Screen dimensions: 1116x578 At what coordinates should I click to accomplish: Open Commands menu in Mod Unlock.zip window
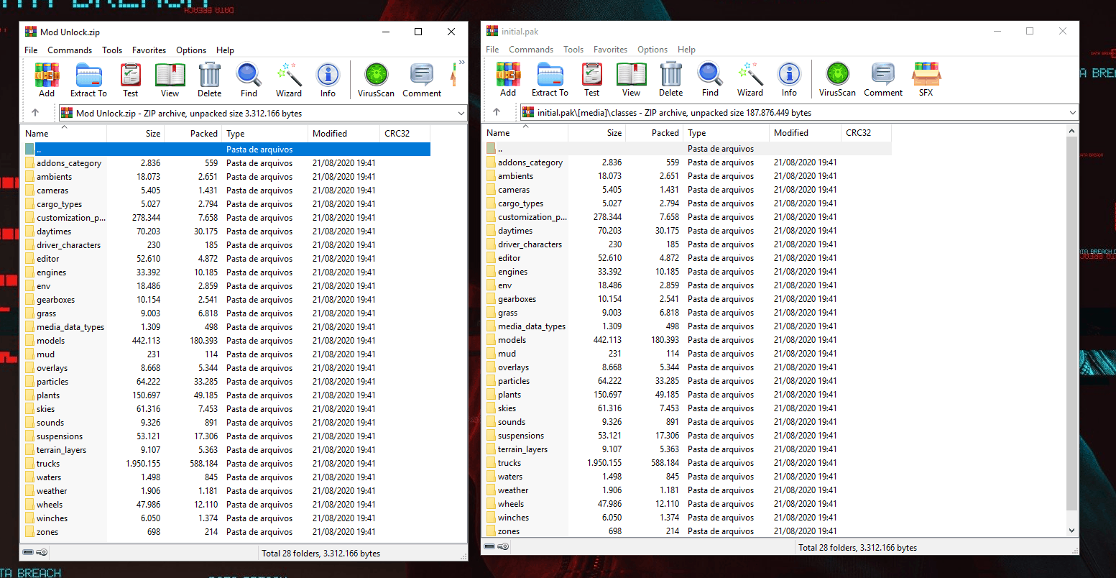coord(70,50)
